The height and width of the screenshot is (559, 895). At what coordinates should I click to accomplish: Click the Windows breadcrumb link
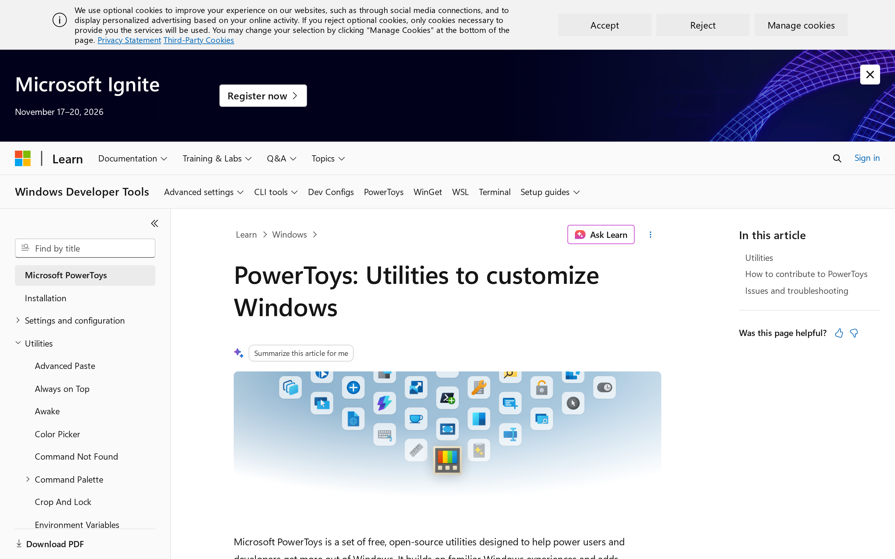[289, 234]
